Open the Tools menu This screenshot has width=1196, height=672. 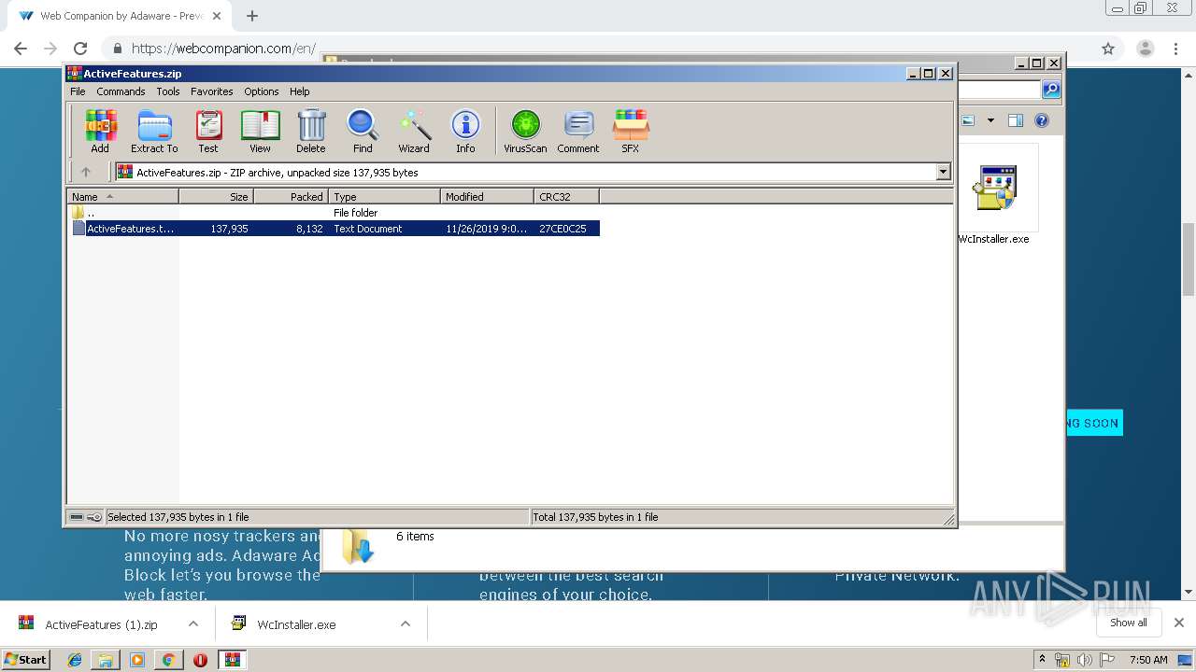168,91
